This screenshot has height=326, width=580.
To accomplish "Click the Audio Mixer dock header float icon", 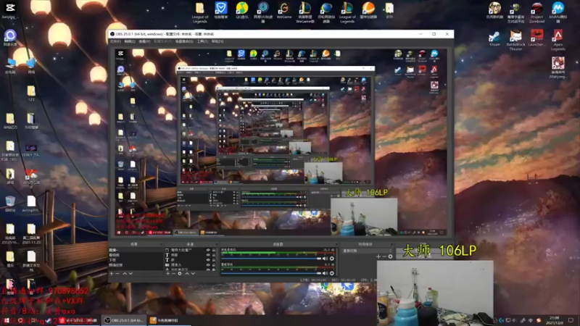I will (x=336, y=244).
